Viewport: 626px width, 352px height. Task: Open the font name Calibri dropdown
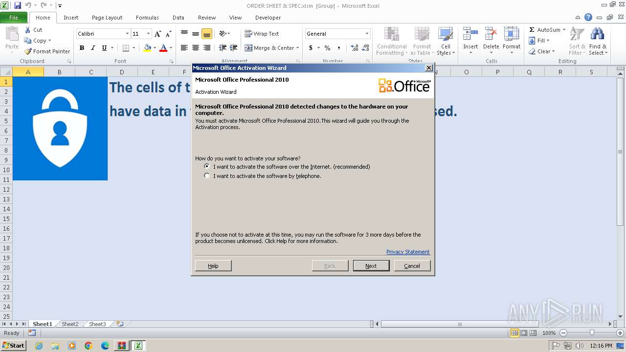coord(127,34)
